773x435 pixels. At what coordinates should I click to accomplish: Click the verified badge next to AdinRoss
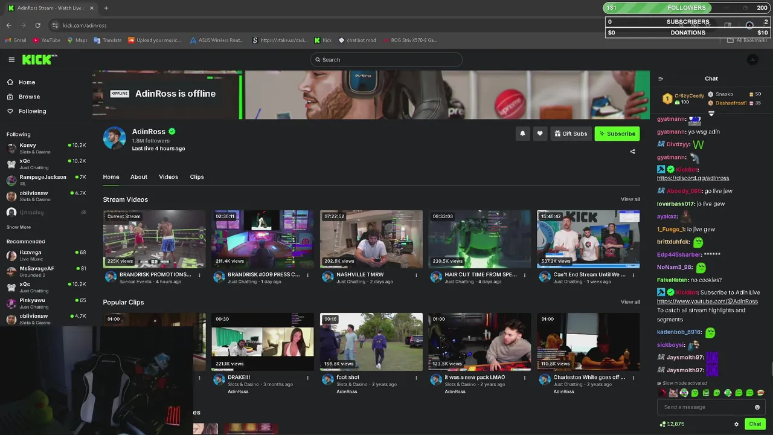point(172,131)
